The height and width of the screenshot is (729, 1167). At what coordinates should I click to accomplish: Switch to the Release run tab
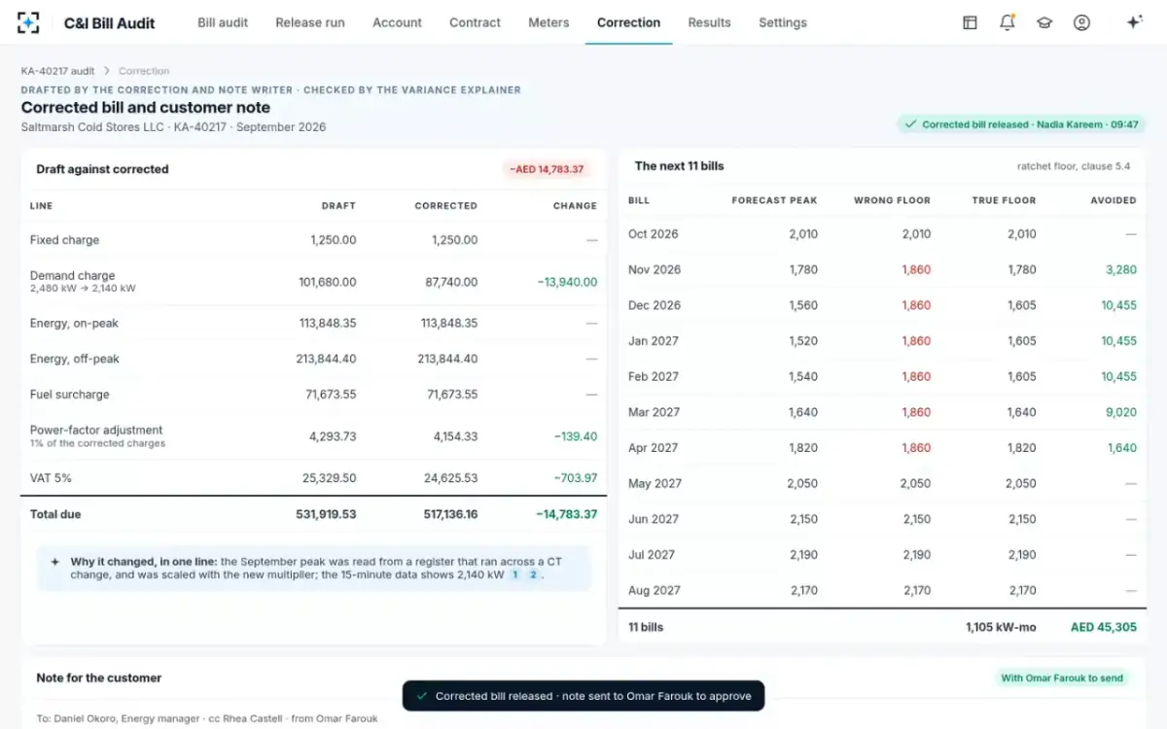point(310,22)
